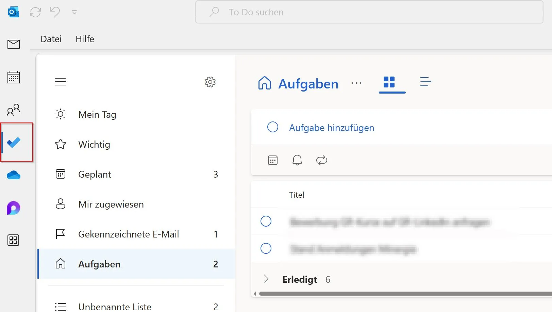Switch to list view for Aufgaben
552x312 pixels.
pos(426,82)
